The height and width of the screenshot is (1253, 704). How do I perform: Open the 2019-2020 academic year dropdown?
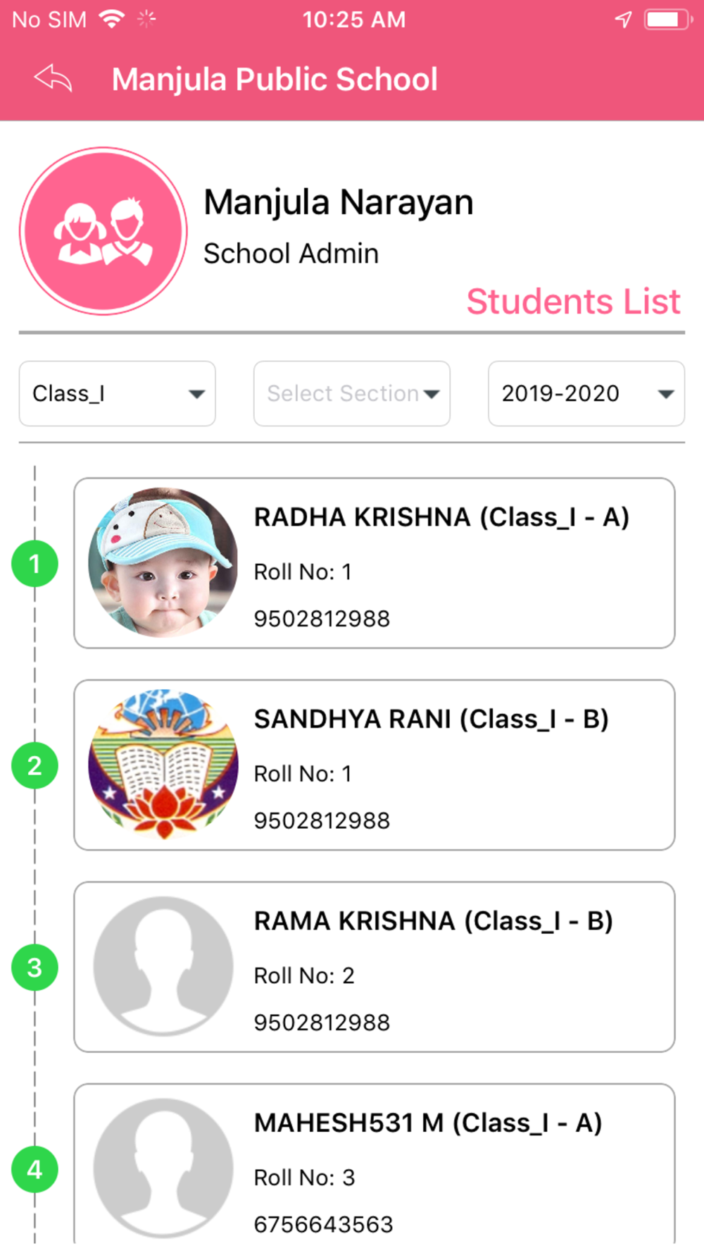[x=586, y=394]
